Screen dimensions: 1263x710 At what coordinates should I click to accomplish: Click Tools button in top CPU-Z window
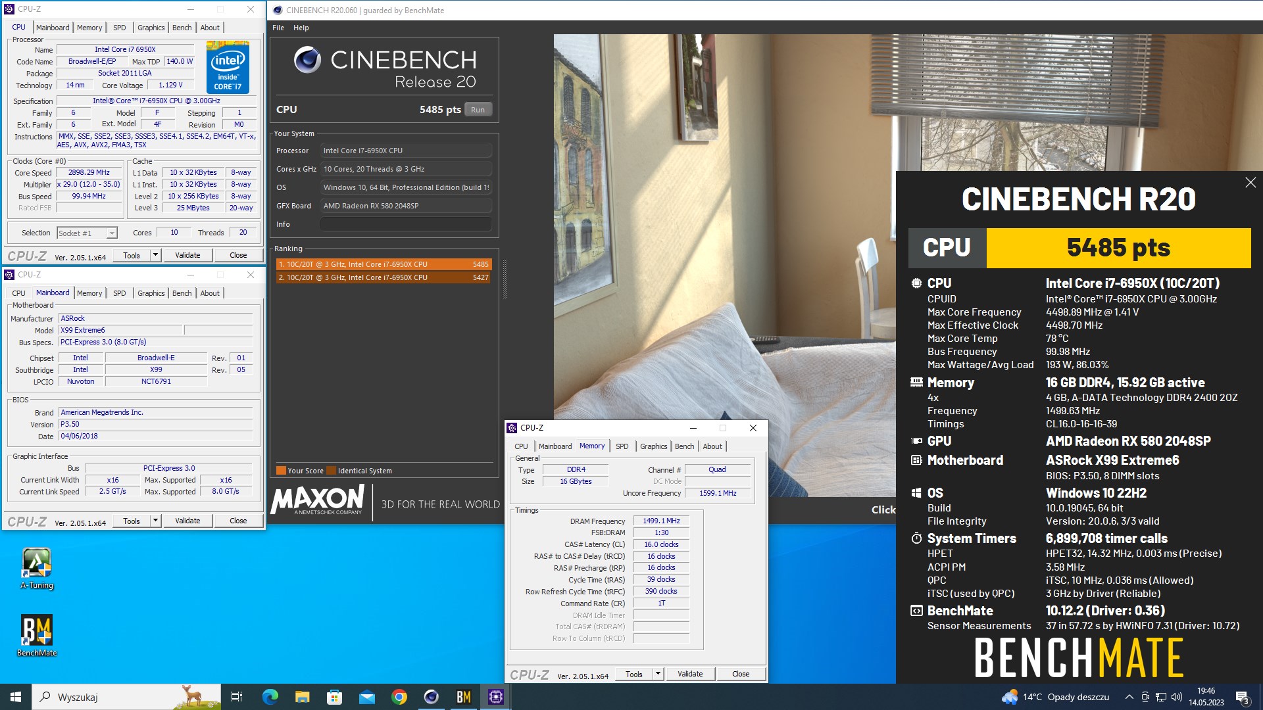pyautogui.click(x=132, y=255)
